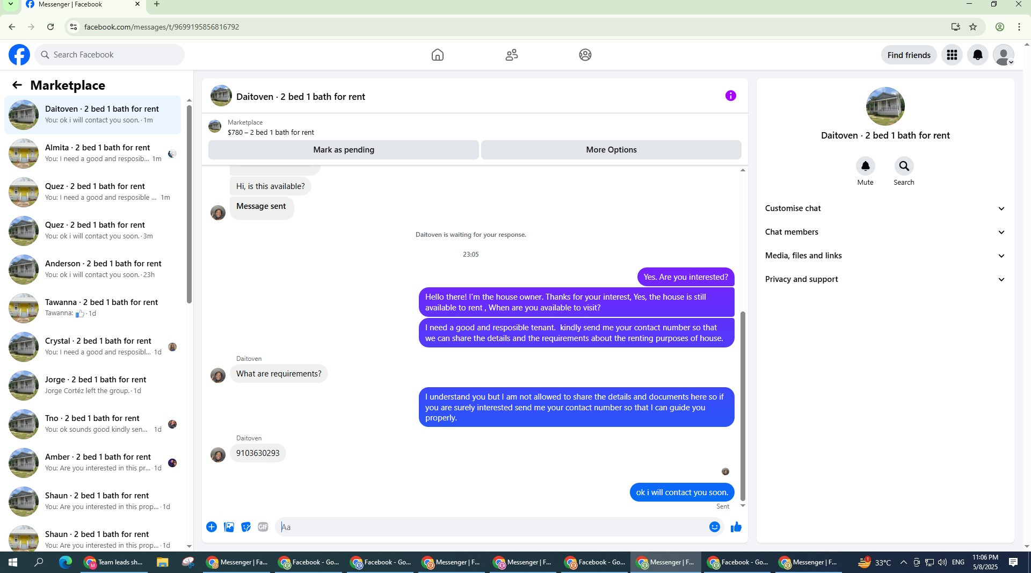The height and width of the screenshot is (573, 1031).
Task: Bookmark this page with the star icon
Action: tap(973, 27)
